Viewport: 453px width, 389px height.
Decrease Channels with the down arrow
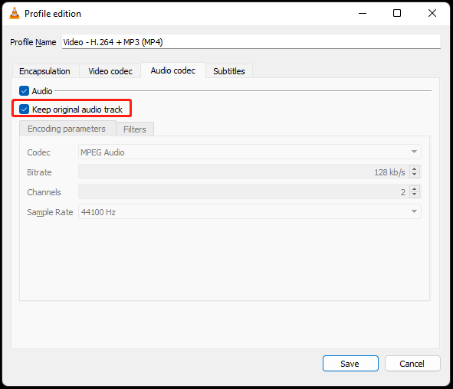click(x=415, y=194)
